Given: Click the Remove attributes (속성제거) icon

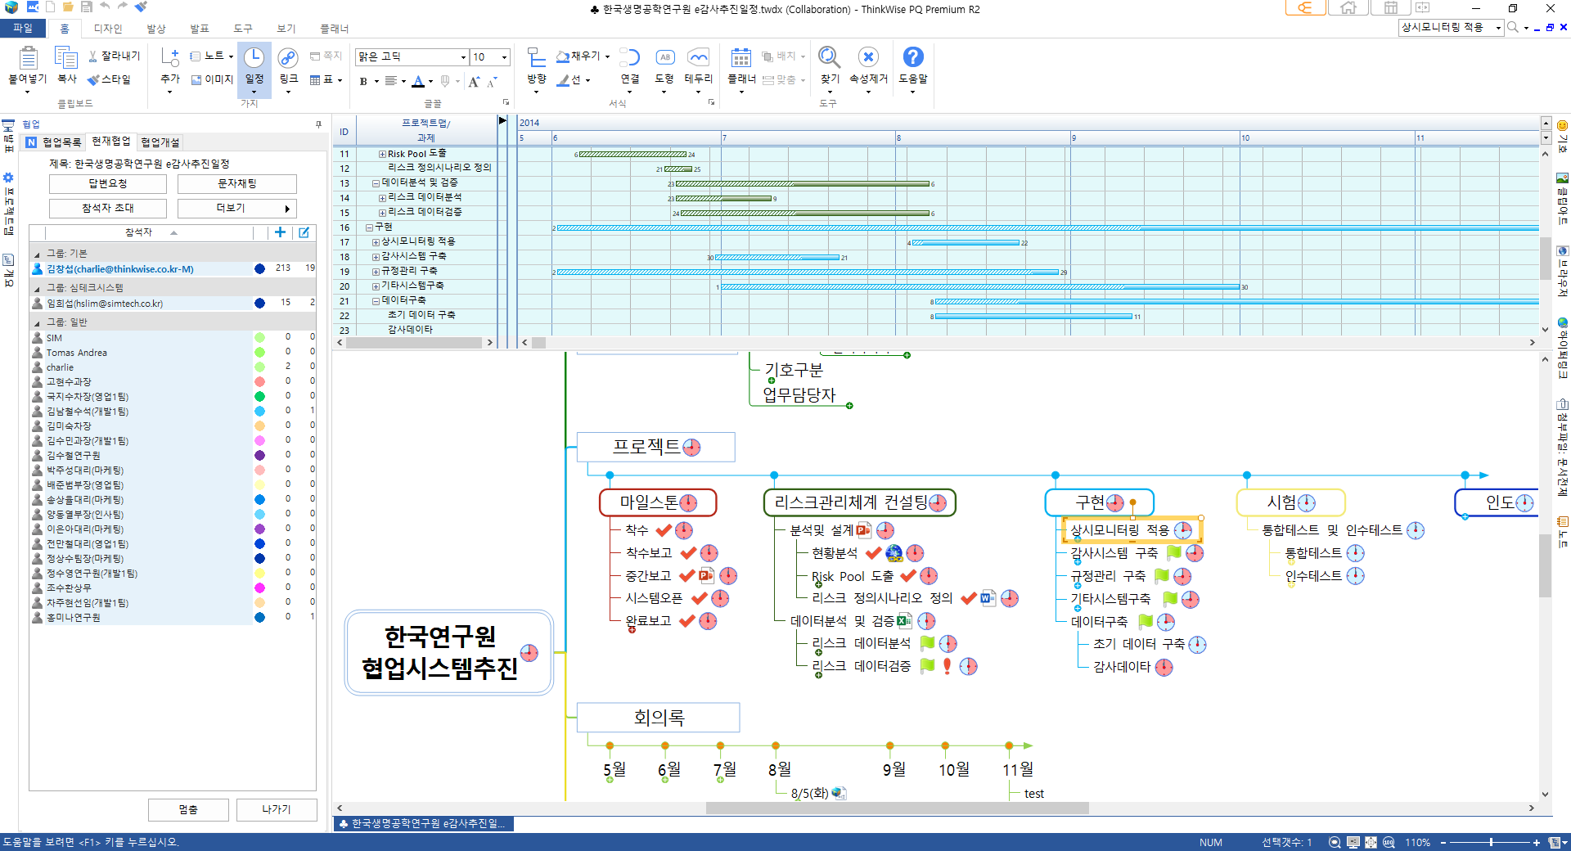Looking at the screenshot, I should (x=868, y=56).
